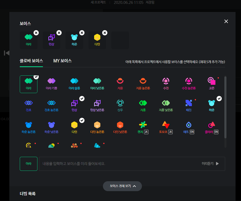Remove 하준 from selected voices
The image size is (241, 201).
(82, 33)
